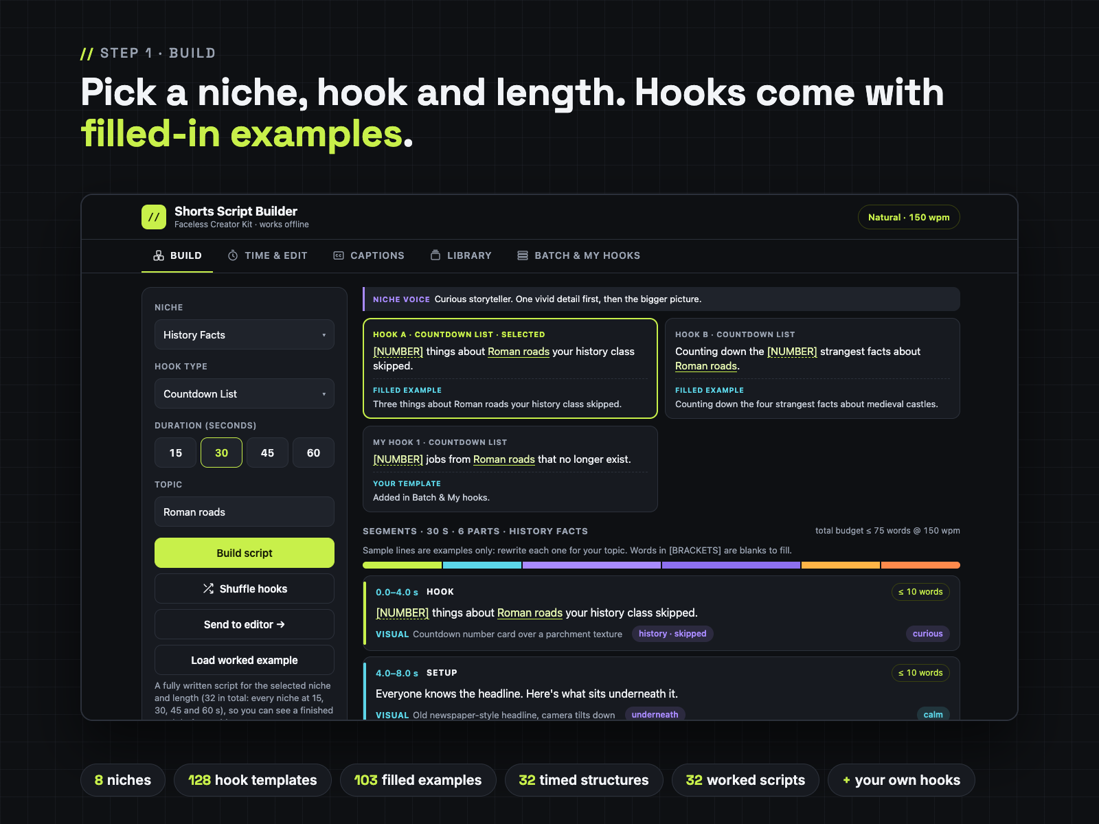Click the orange last segment of timeline bar
This screenshot has height=824, width=1099.
pos(920,565)
